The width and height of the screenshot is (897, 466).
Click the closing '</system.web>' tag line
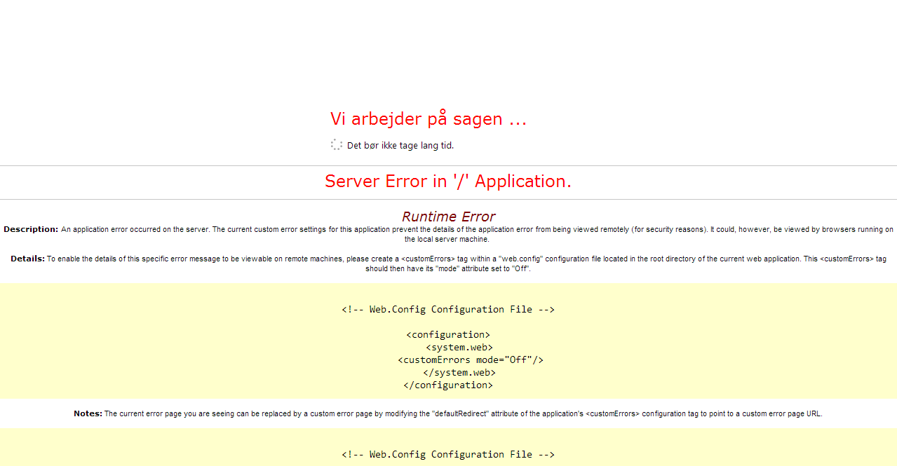click(x=459, y=372)
